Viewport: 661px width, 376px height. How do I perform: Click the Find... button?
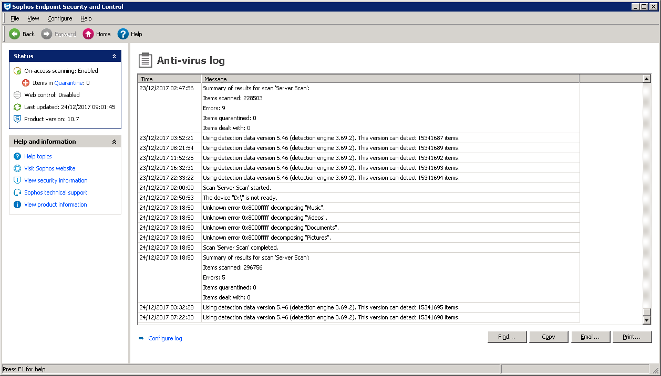tap(507, 337)
